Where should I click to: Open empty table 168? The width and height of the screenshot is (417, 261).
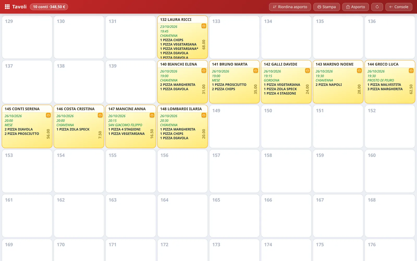click(x=390, y=216)
